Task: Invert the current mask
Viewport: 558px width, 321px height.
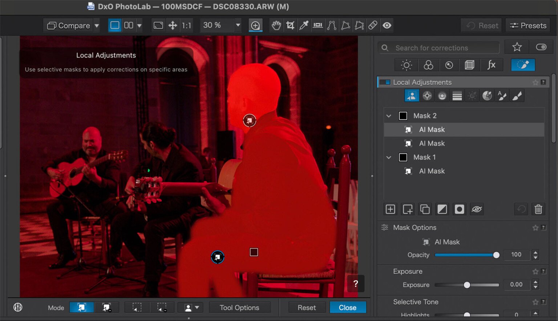Action: [442, 209]
